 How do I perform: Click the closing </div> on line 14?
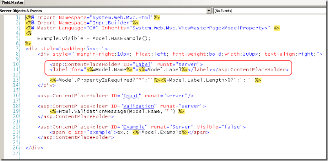click(47, 85)
